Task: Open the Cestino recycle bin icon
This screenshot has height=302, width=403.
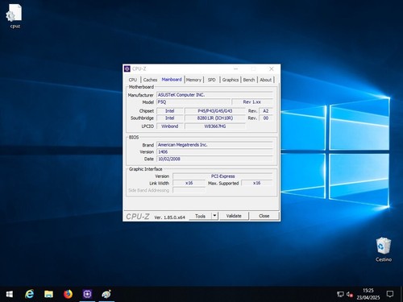Action: tap(384, 250)
